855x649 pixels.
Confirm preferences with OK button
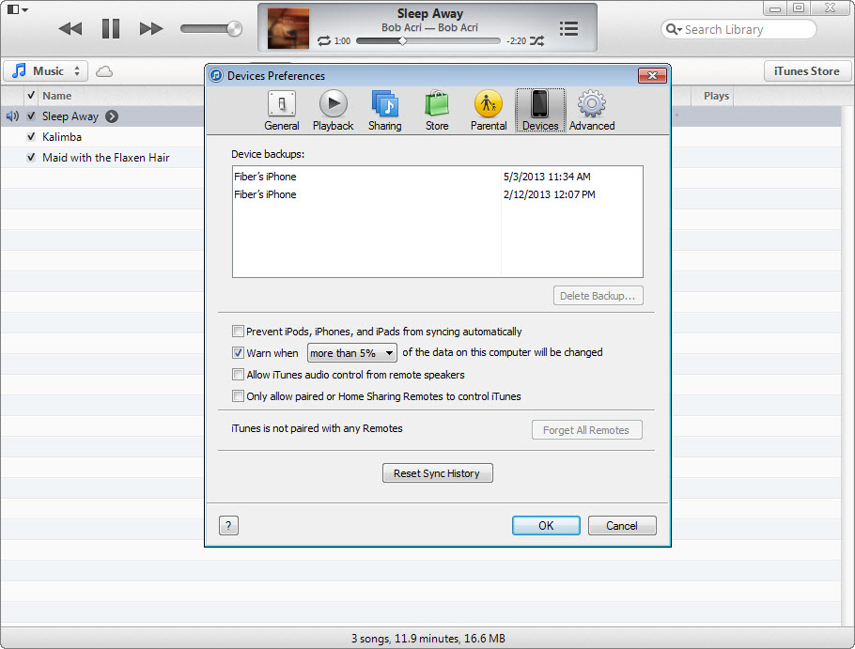tap(546, 526)
